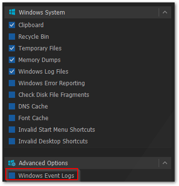Click the Windows System logo icon

[x=12, y=12]
